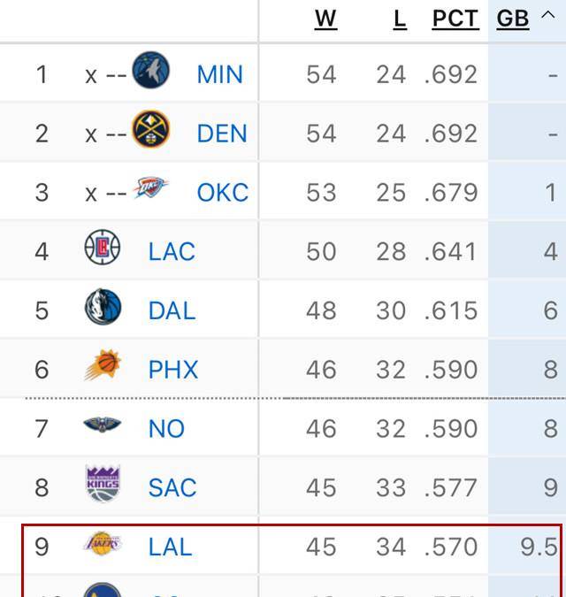Screen dimensions: 566x597
Task: Click the Sacramento Kings logo icon
Action: click(x=103, y=484)
